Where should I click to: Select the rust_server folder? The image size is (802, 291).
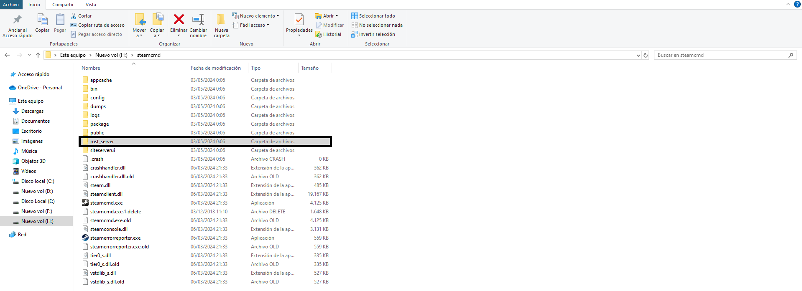coord(205,142)
